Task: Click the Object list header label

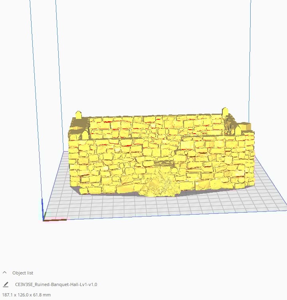Action: (x=23, y=273)
